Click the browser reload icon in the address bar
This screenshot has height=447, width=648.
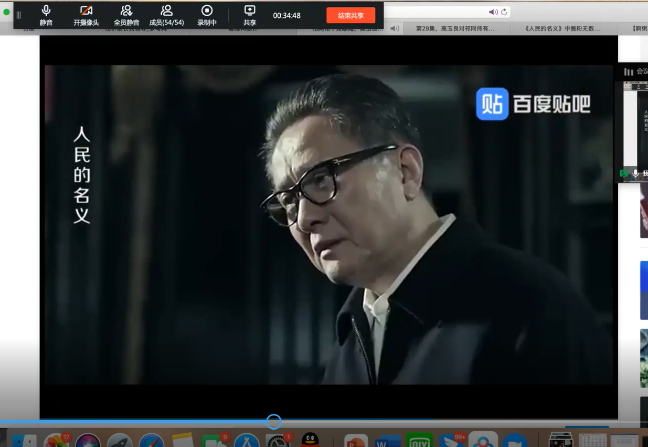click(504, 12)
